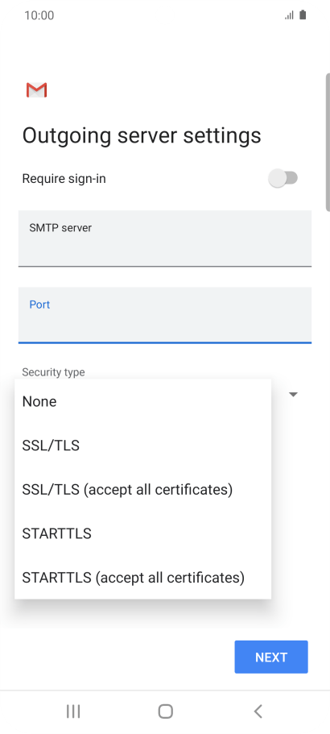330x734 pixels.
Task: Tap the clock showing 10:00
Action: click(x=39, y=15)
